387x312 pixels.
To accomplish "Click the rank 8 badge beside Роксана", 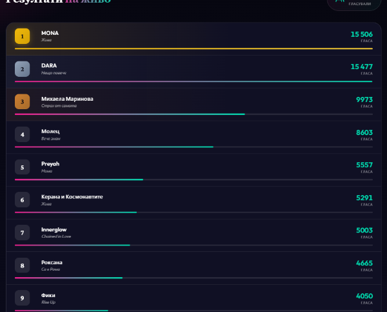I will tap(23, 265).
